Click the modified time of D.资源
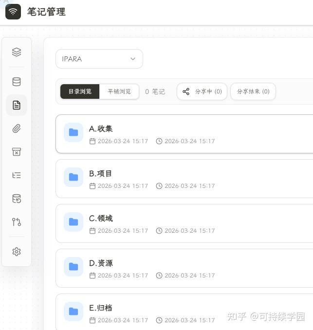The width and height of the screenshot is (313, 330). point(190,275)
